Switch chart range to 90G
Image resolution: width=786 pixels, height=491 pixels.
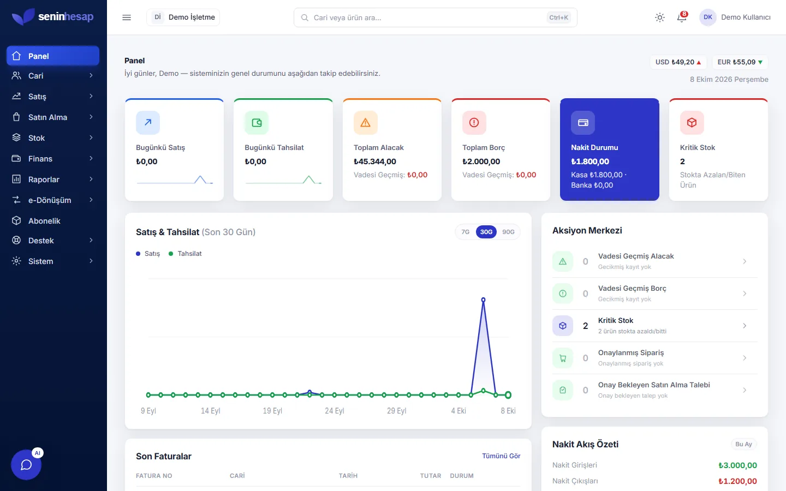click(x=508, y=232)
